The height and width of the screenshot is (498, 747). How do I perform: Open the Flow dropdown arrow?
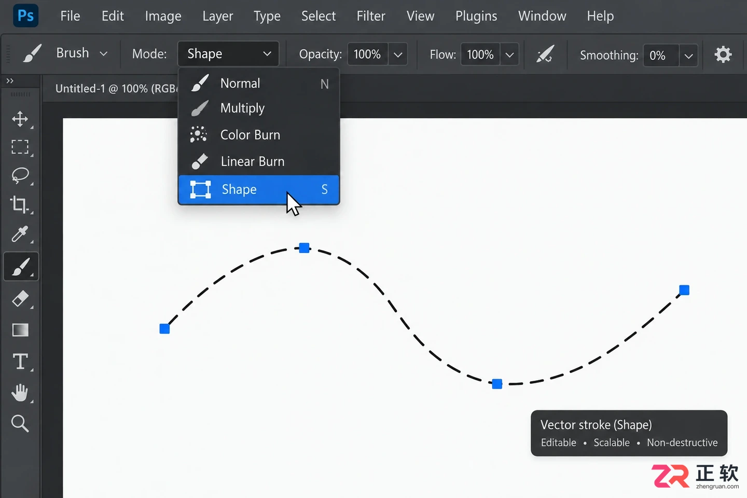[509, 54]
